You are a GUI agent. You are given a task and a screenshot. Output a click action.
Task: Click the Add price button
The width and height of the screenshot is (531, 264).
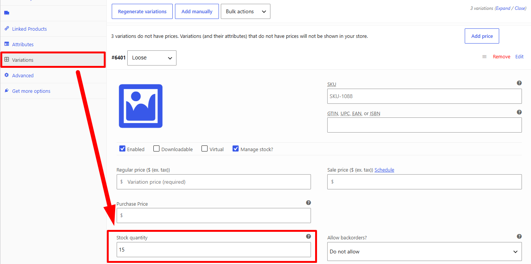pyautogui.click(x=482, y=36)
